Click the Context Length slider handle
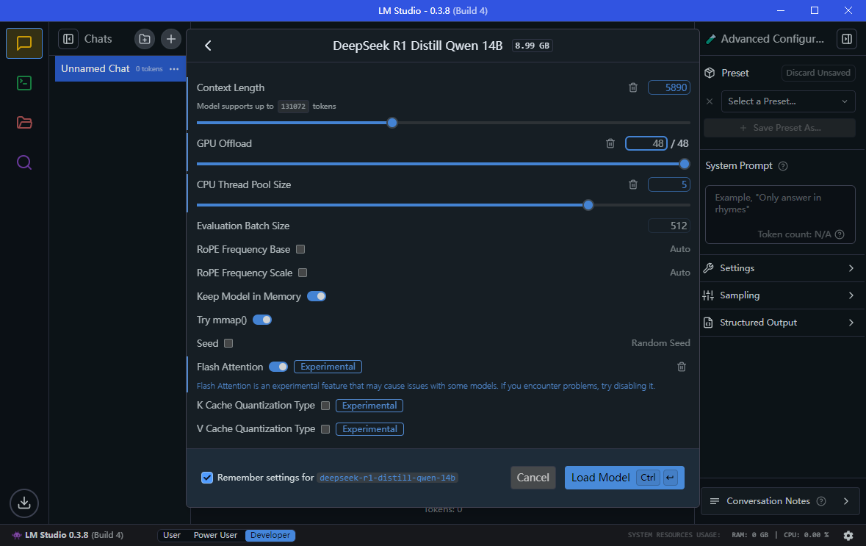Screen dimensions: 866x546 coord(392,123)
